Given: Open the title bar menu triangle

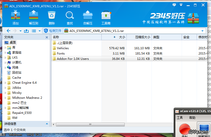Looking at the screenshot, I should (x=181, y=5).
